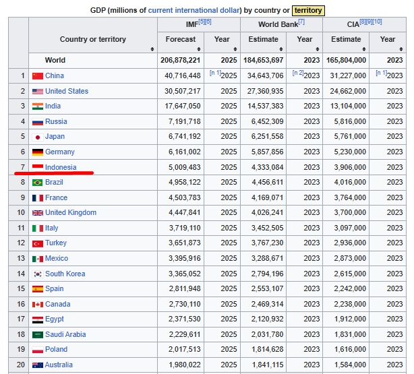The width and height of the screenshot is (414, 374).
Task: Follow IMF citation reference [6]
Action: pyautogui.click(x=208, y=22)
